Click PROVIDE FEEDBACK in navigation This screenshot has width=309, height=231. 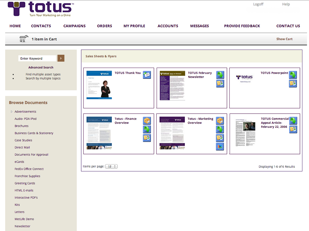(242, 26)
